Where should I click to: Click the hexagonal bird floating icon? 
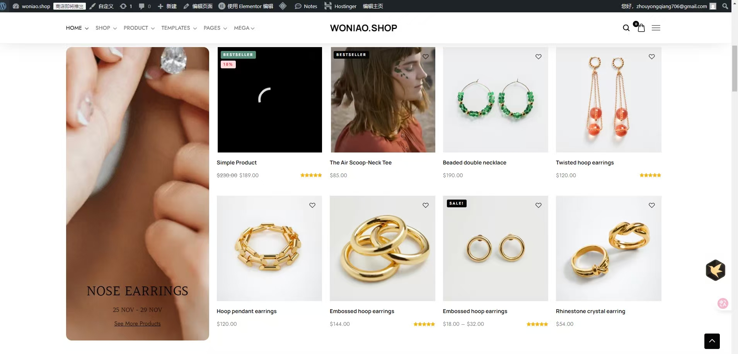point(715,270)
